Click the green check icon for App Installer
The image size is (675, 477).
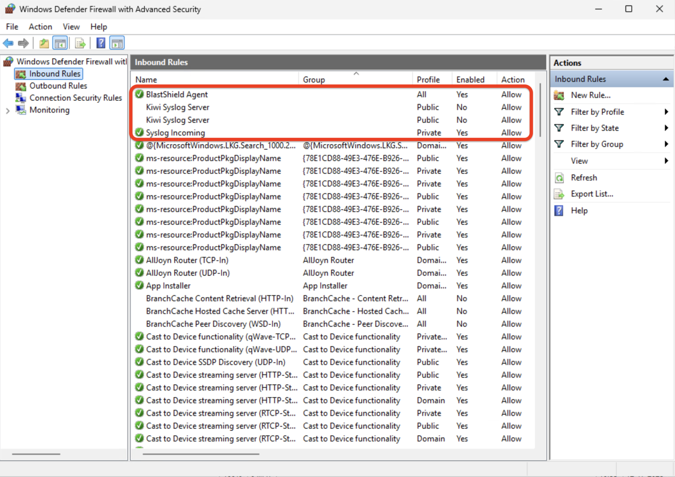pyautogui.click(x=140, y=285)
